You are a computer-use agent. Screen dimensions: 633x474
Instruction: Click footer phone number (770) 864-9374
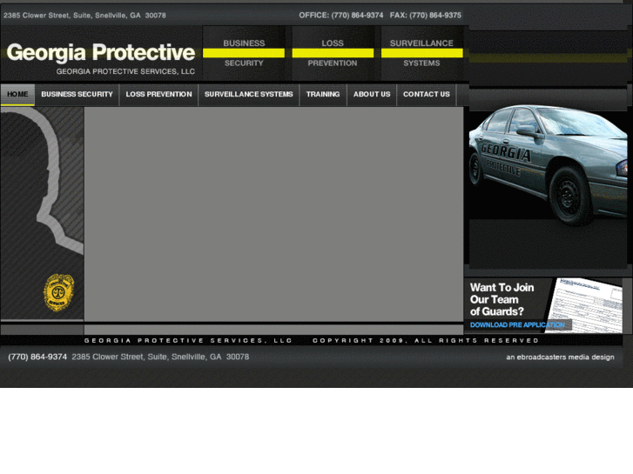coord(37,357)
